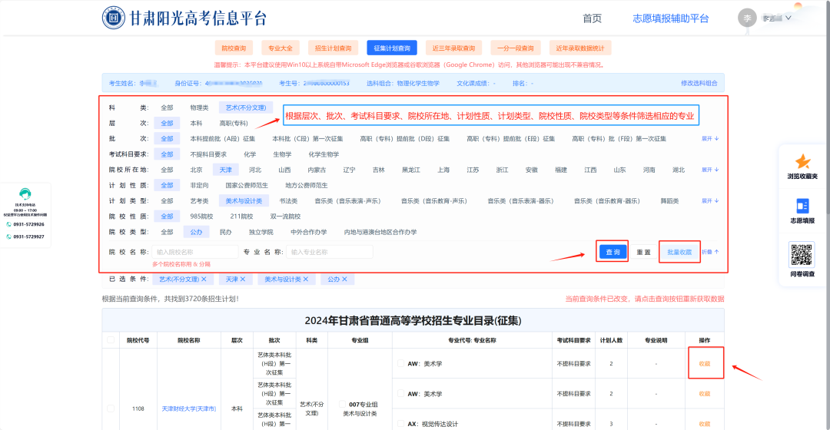This screenshot has width=830, height=430.
Task: Click the customer support headset icon
Action: coord(25,193)
